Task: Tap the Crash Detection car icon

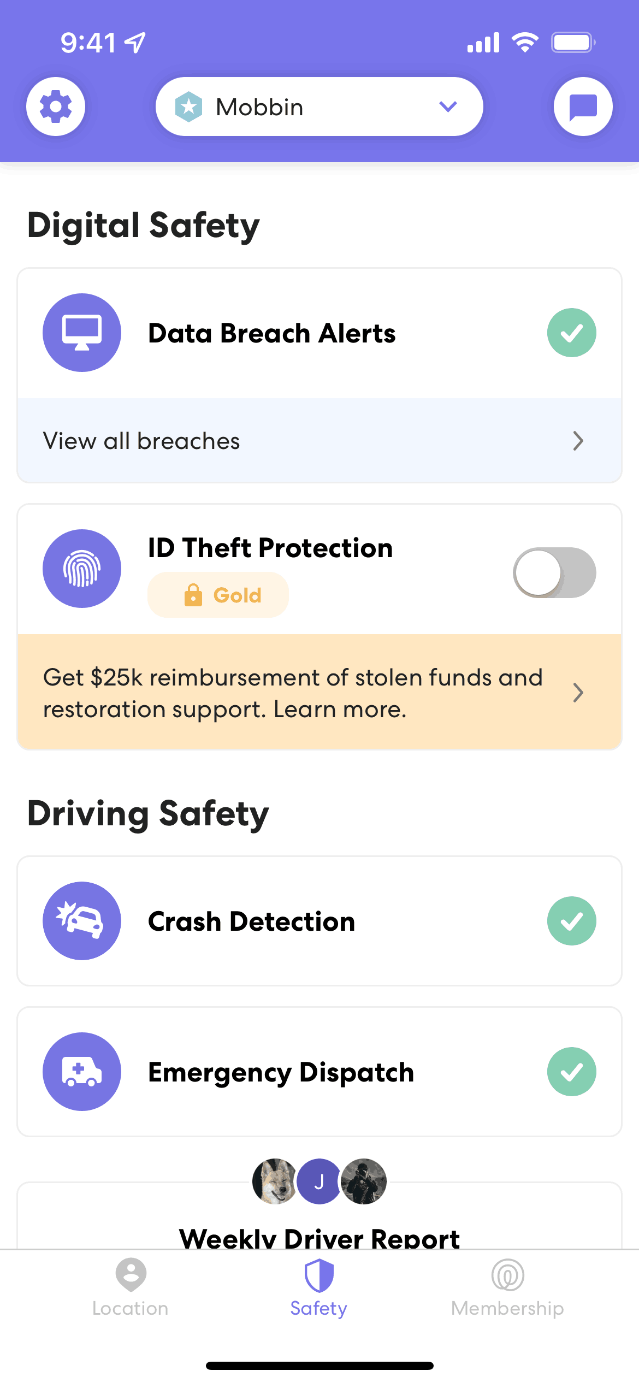Action: coord(82,921)
